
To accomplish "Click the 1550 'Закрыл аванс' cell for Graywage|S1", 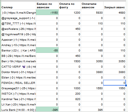I will coord(115,88).
